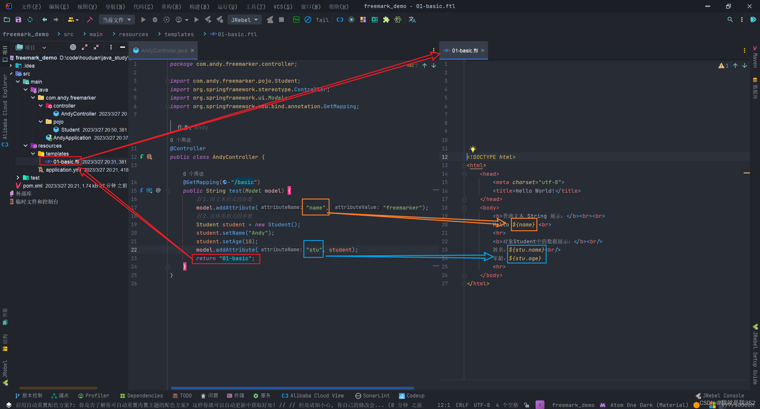The width and height of the screenshot is (760, 409).
Task: Click the Build project hammer icon
Action: [x=90, y=20]
